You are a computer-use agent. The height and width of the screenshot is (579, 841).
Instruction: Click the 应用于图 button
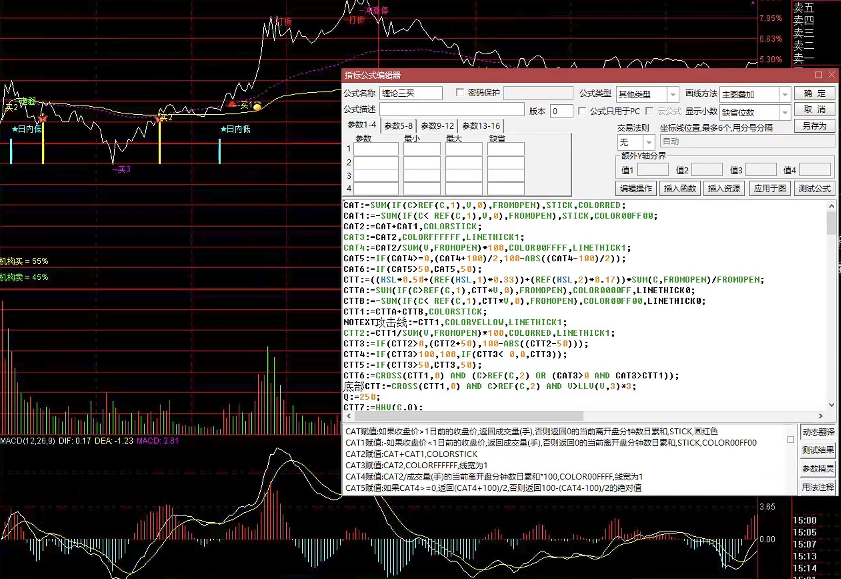pos(770,188)
